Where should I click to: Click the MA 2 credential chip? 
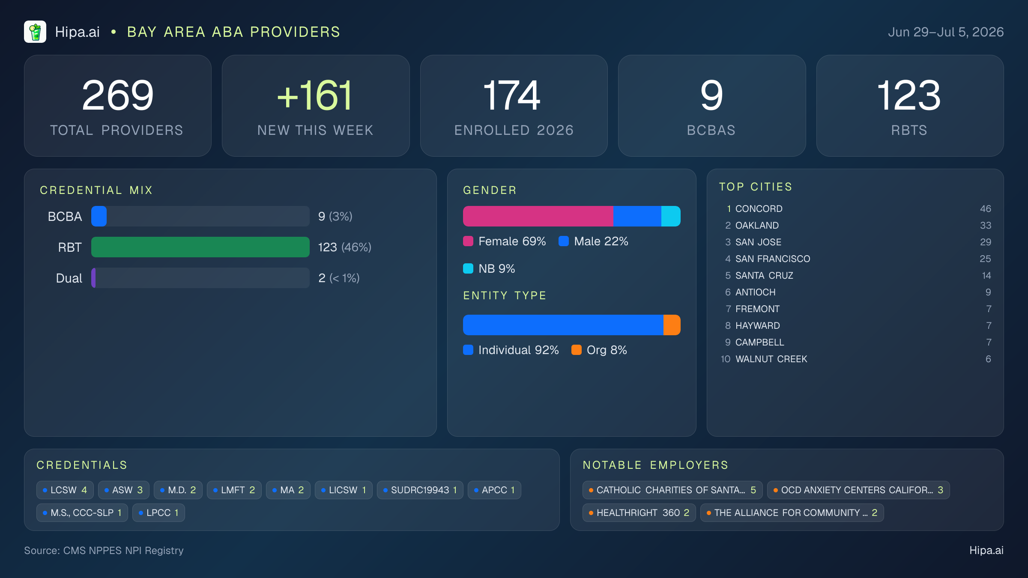288,490
